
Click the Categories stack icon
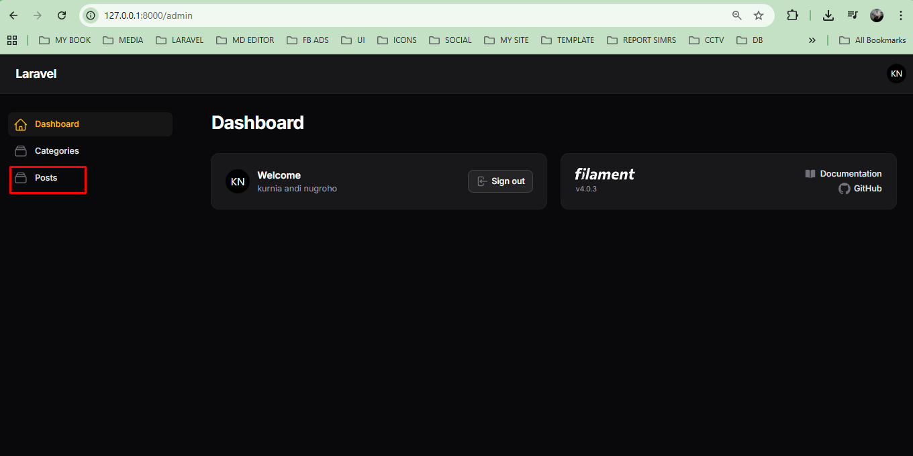click(x=21, y=151)
